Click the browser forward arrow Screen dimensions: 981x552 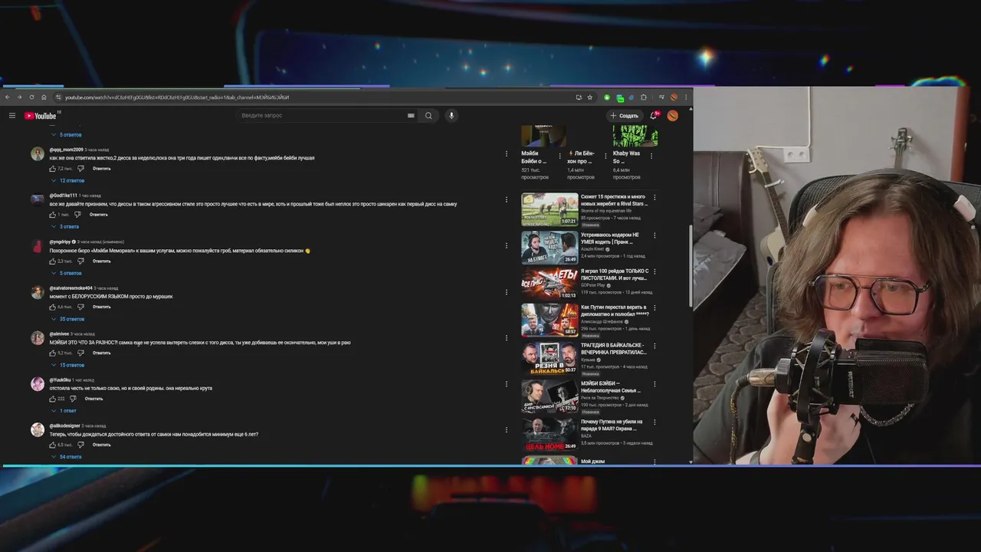[x=19, y=97]
